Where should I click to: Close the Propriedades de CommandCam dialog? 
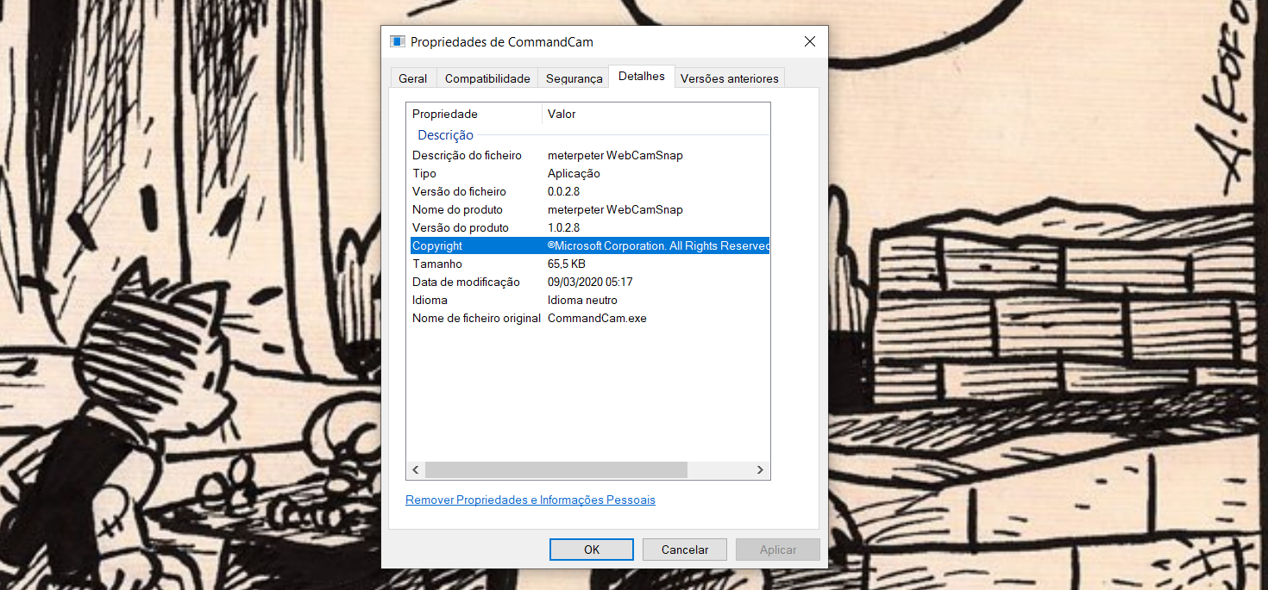point(809,41)
